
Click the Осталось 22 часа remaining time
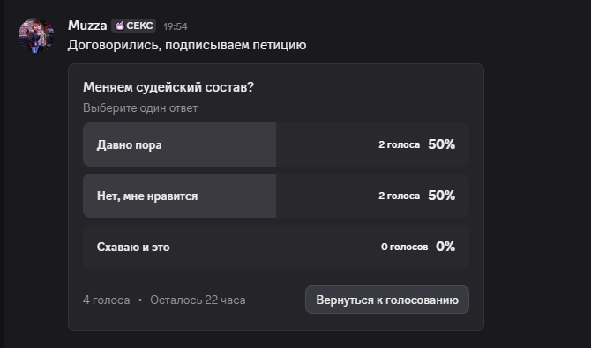(x=198, y=300)
